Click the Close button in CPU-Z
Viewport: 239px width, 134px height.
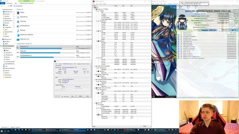[x=87, y=96]
